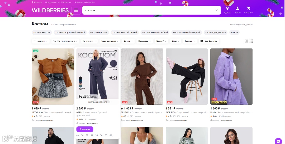Open Все фильтры panel
This screenshot has height=144, width=285.
click(x=209, y=41)
